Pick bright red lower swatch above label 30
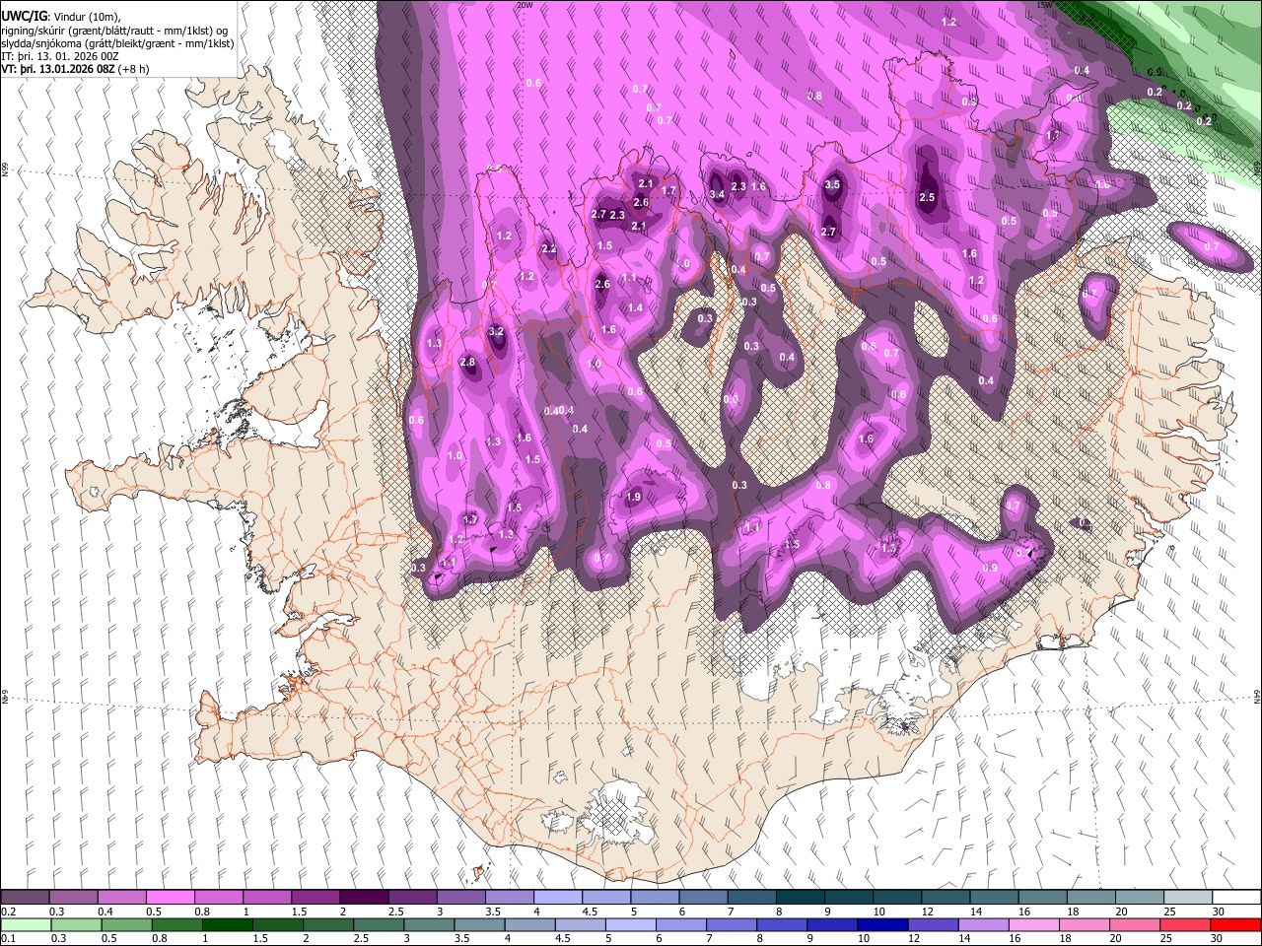The width and height of the screenshot is (1262, 946). (1235, 924)
